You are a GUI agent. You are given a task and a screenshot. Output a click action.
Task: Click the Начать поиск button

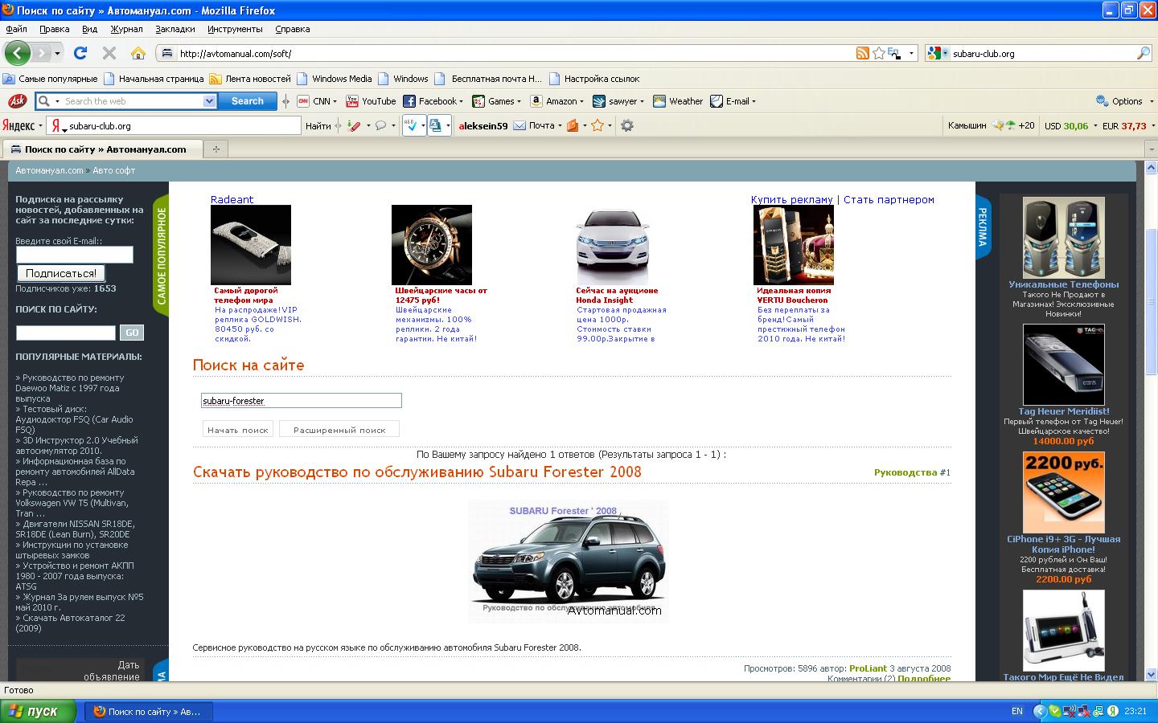pyautogui.click(x=238, y=430)
